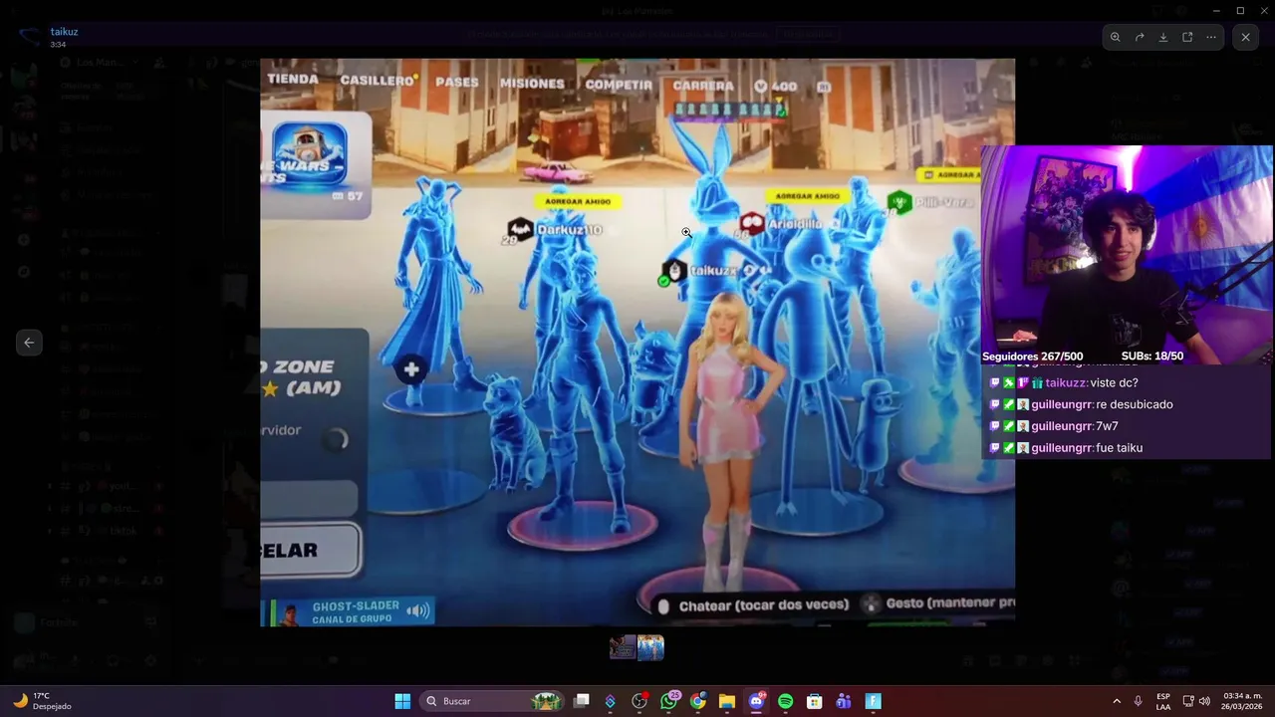Click the CASILLERO tab in the screenshot

pos(377,80)
